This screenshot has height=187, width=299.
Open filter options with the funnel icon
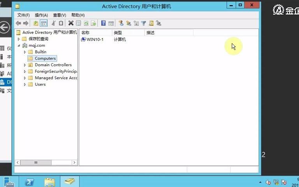pos(144,23)
